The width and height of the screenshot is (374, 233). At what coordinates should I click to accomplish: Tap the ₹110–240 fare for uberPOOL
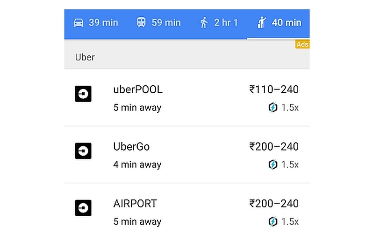(274, 89)
